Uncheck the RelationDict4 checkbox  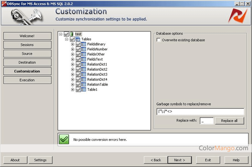78,79
